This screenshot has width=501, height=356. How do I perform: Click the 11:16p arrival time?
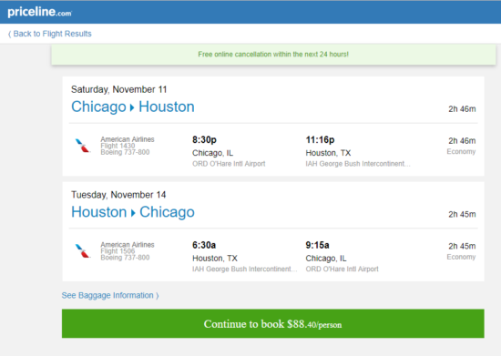320,140
